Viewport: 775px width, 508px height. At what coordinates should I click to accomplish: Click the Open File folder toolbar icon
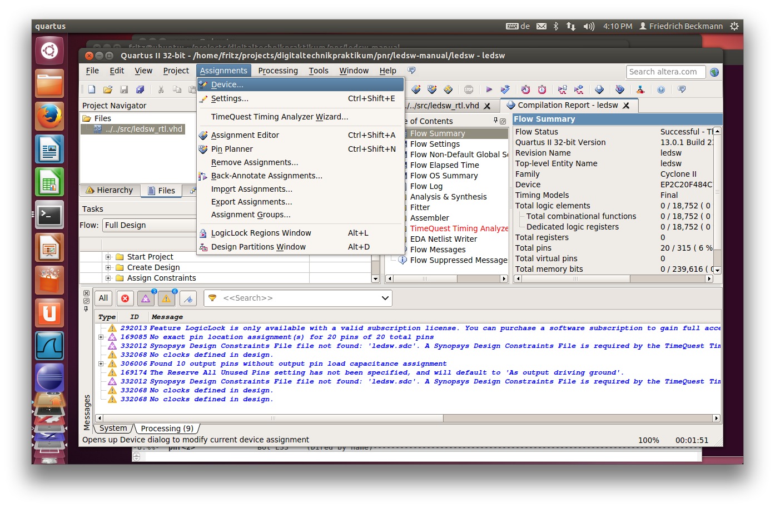[108, 89]
